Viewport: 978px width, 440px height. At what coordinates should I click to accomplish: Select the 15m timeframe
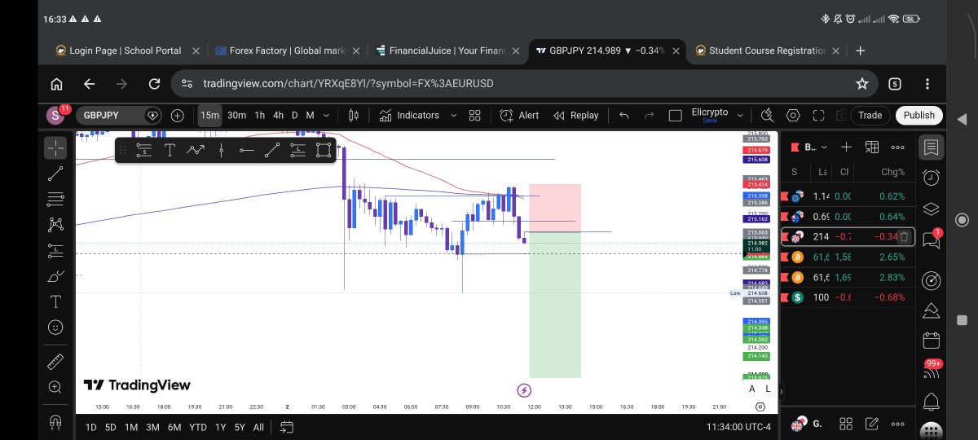[210, 116]
